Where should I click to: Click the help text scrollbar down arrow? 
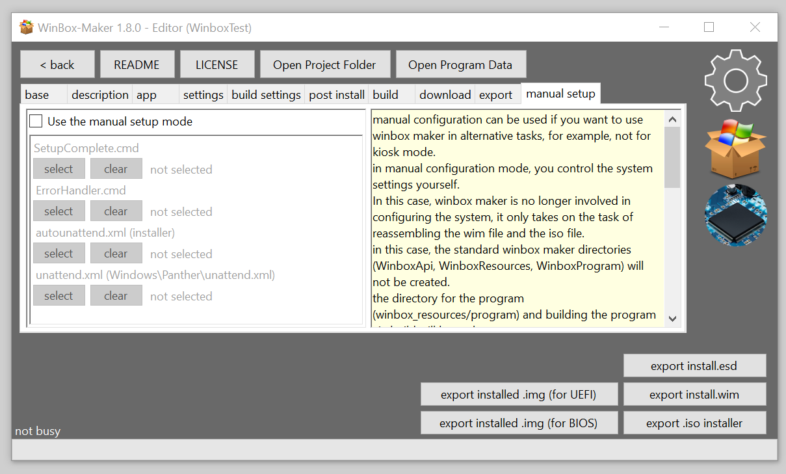(x=672, y=319)
